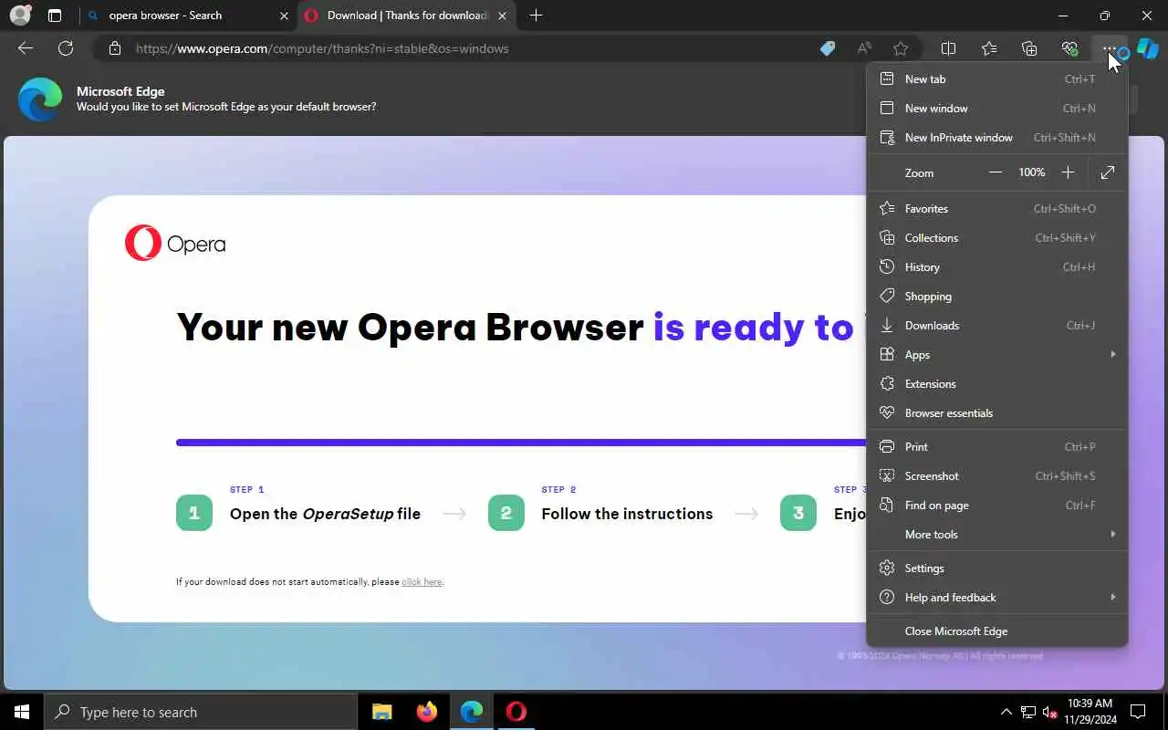
Task: Expand the Apps submenu
Action: (x=996, y=355)
